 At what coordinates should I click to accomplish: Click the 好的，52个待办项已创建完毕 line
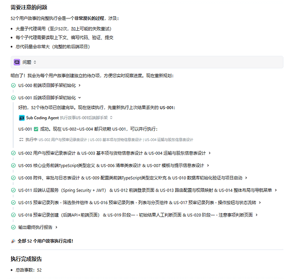97,108
